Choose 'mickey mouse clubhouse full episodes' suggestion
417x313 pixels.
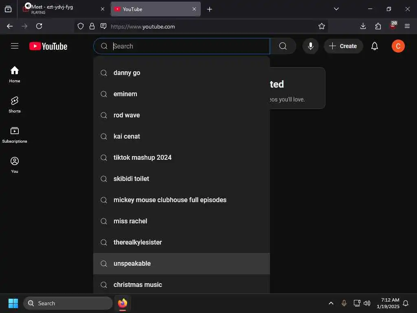pyautogui.click(x=182, y=200)
